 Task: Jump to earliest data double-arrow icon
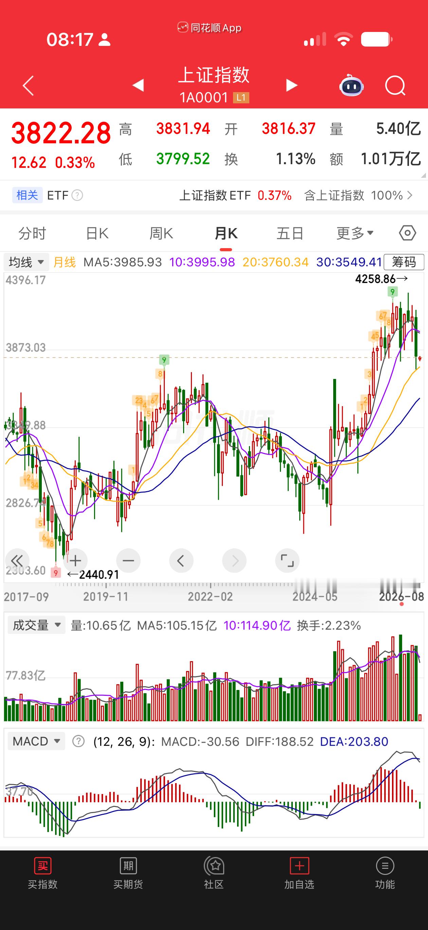point(17,561)
